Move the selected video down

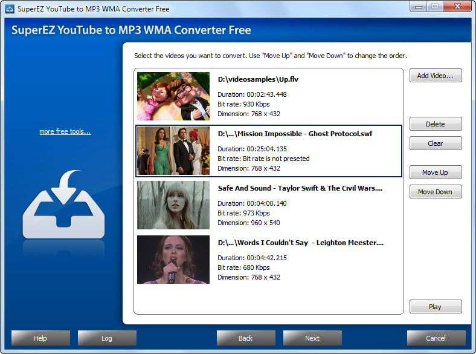(436, 192)
